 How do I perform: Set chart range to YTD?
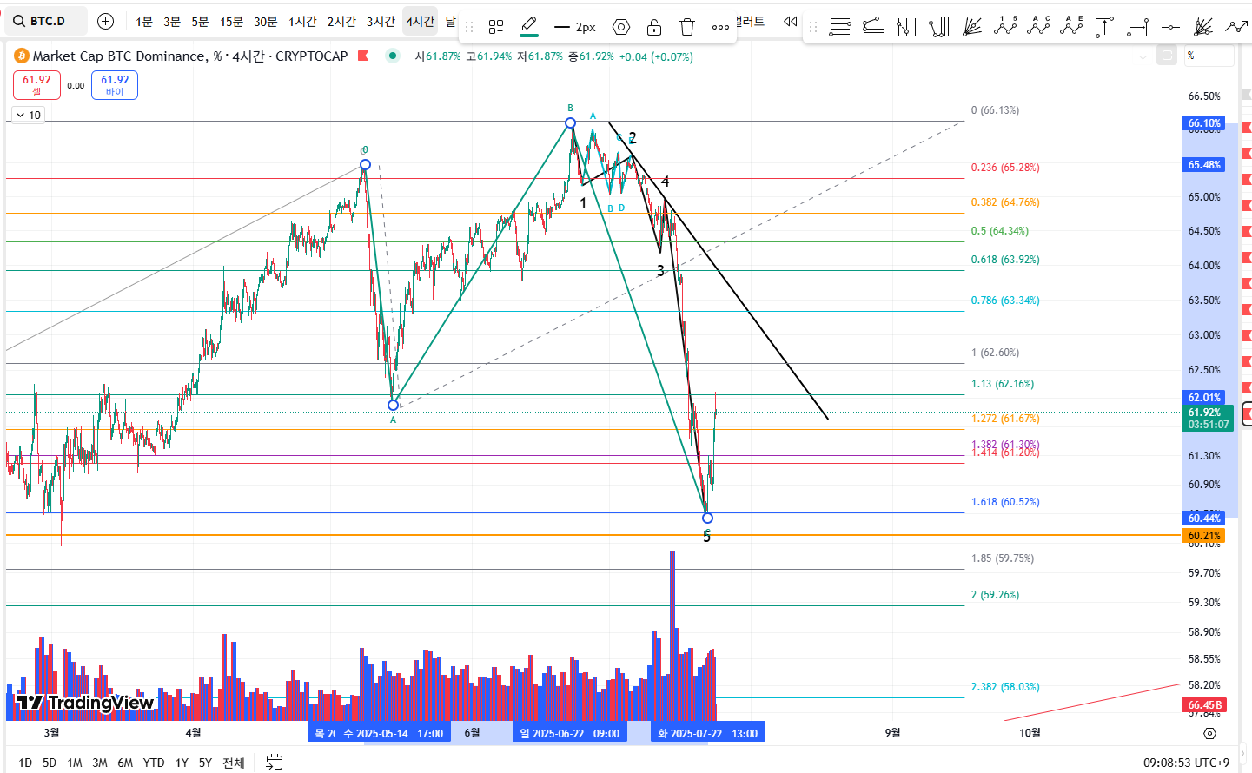coord(154,763)
